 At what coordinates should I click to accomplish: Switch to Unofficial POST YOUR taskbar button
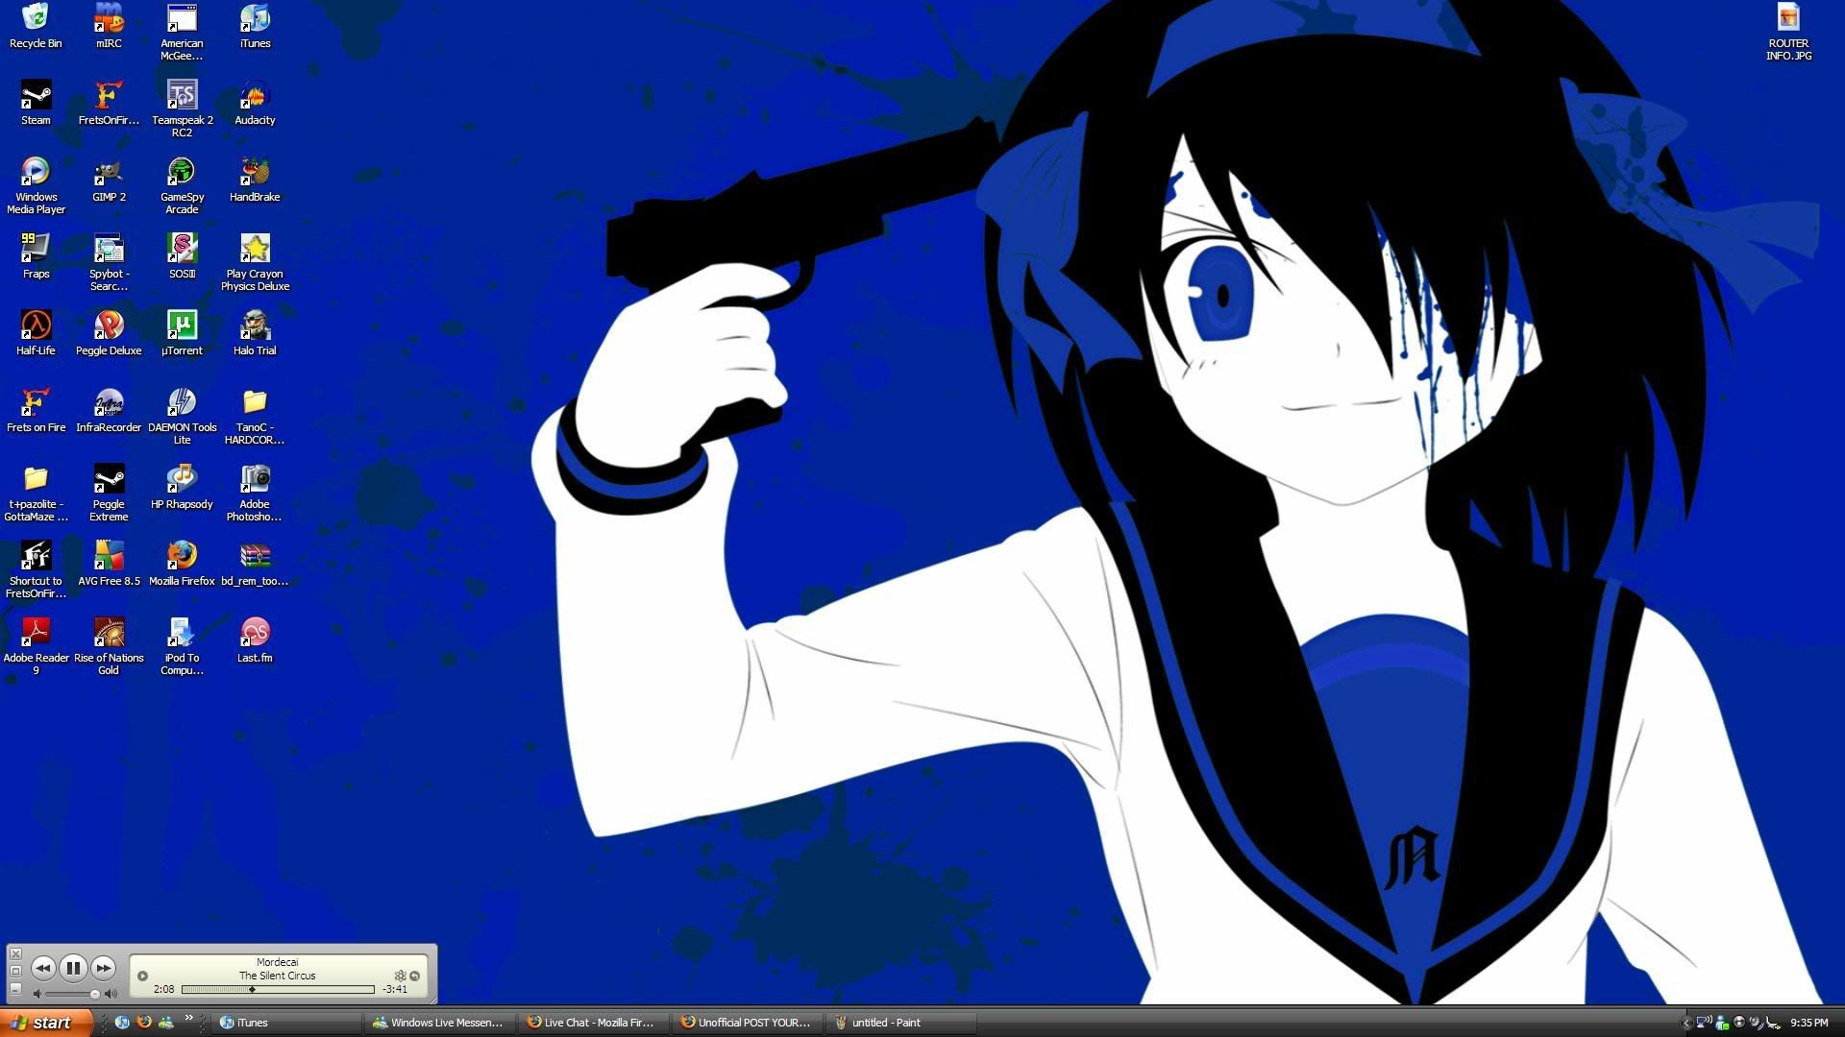(748, 1023)
